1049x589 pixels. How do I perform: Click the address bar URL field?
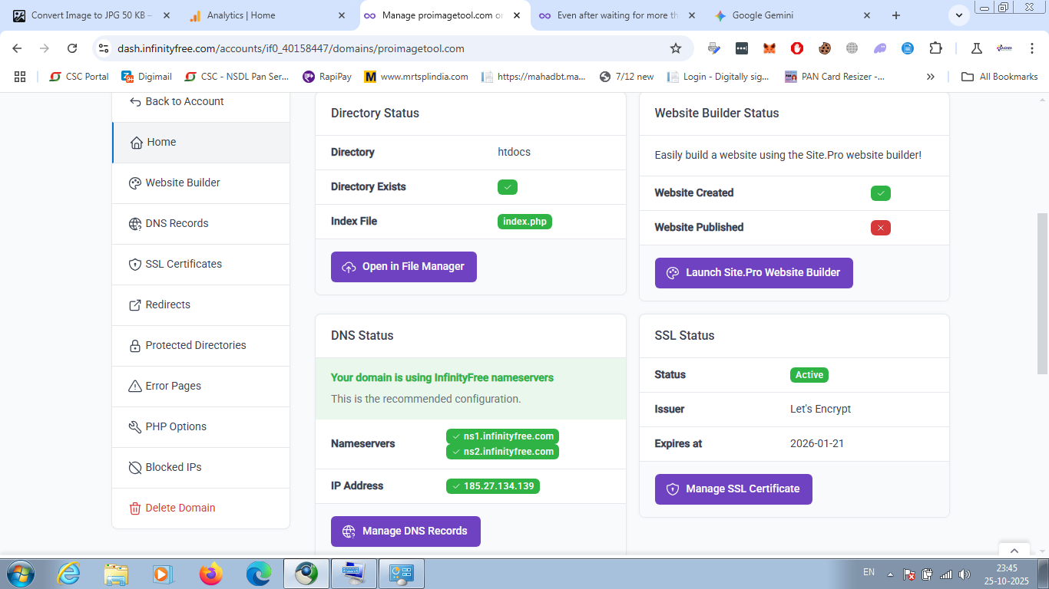(384, 48)
